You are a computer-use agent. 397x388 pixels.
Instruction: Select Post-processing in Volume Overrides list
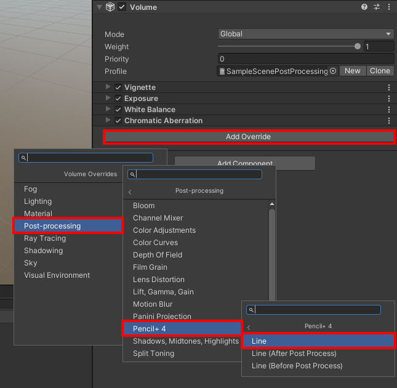[x=68, y=225]
